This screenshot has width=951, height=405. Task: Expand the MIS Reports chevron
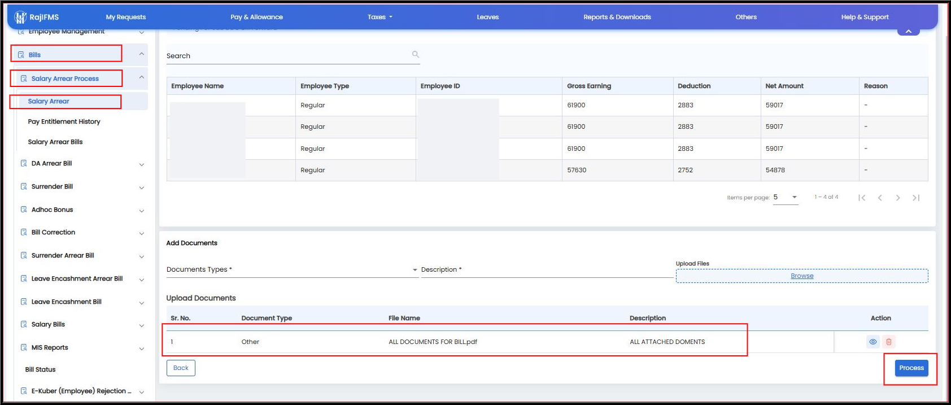click(142, 349)
